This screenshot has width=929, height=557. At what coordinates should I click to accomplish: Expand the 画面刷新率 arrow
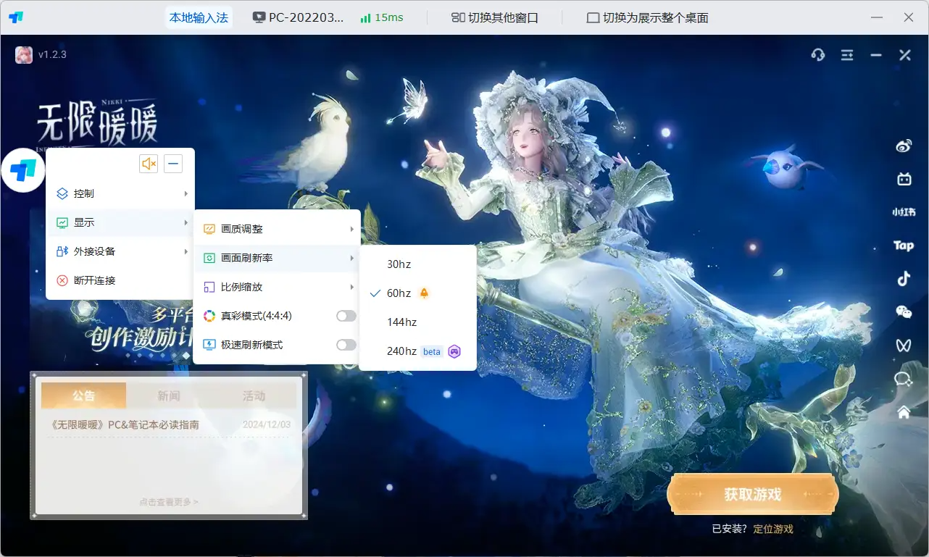[352, 258]
